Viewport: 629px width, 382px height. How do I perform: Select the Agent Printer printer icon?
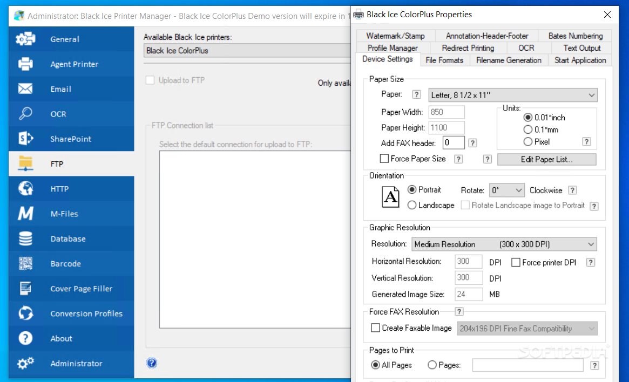click(25, 64)
